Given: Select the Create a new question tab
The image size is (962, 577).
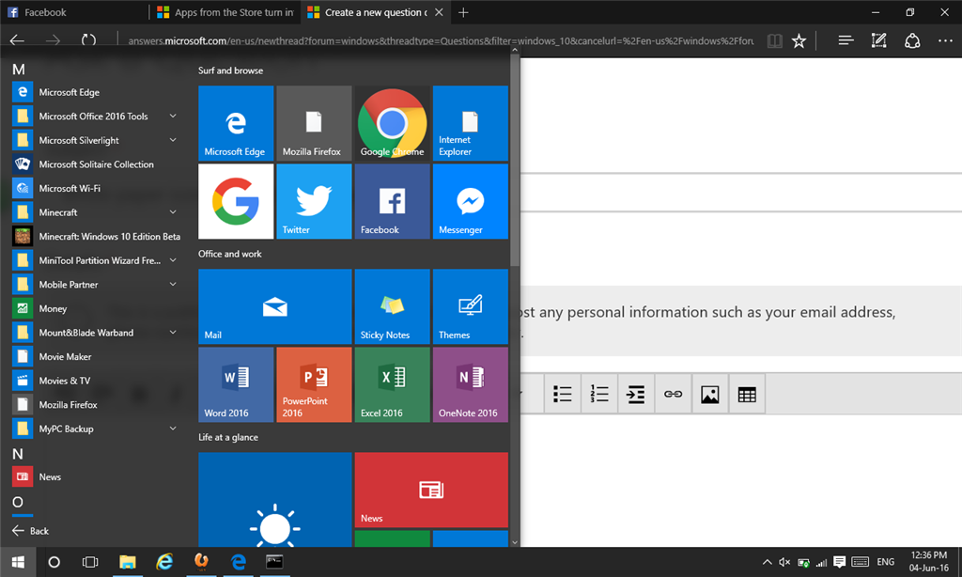Looking at the screenshot, I should coord(376,12).
